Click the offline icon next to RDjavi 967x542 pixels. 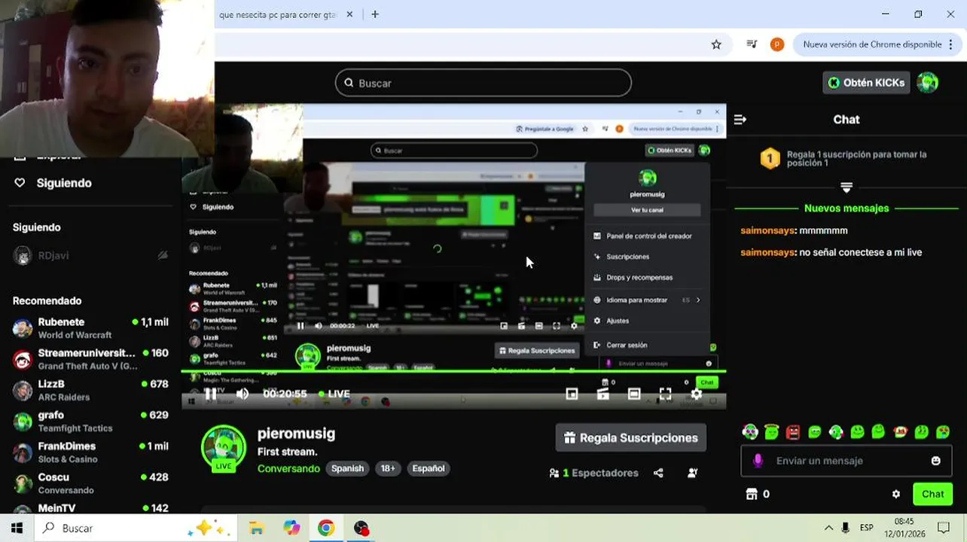[162, 255]
